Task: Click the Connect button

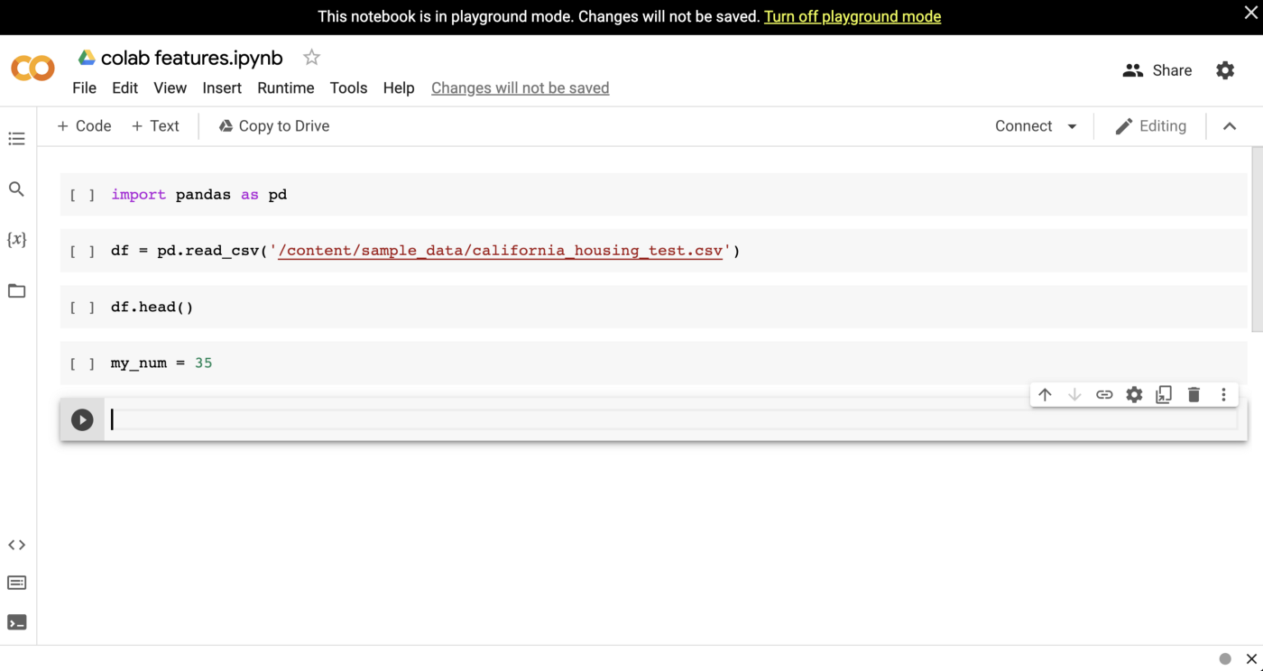Action: (x=1023, y=126)
